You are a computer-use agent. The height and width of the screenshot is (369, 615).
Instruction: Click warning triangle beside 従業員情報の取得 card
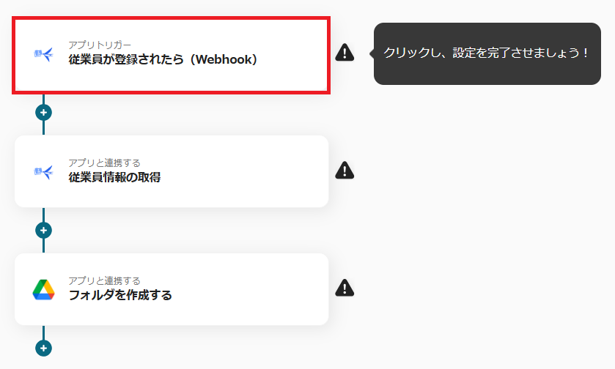(345, 171)
